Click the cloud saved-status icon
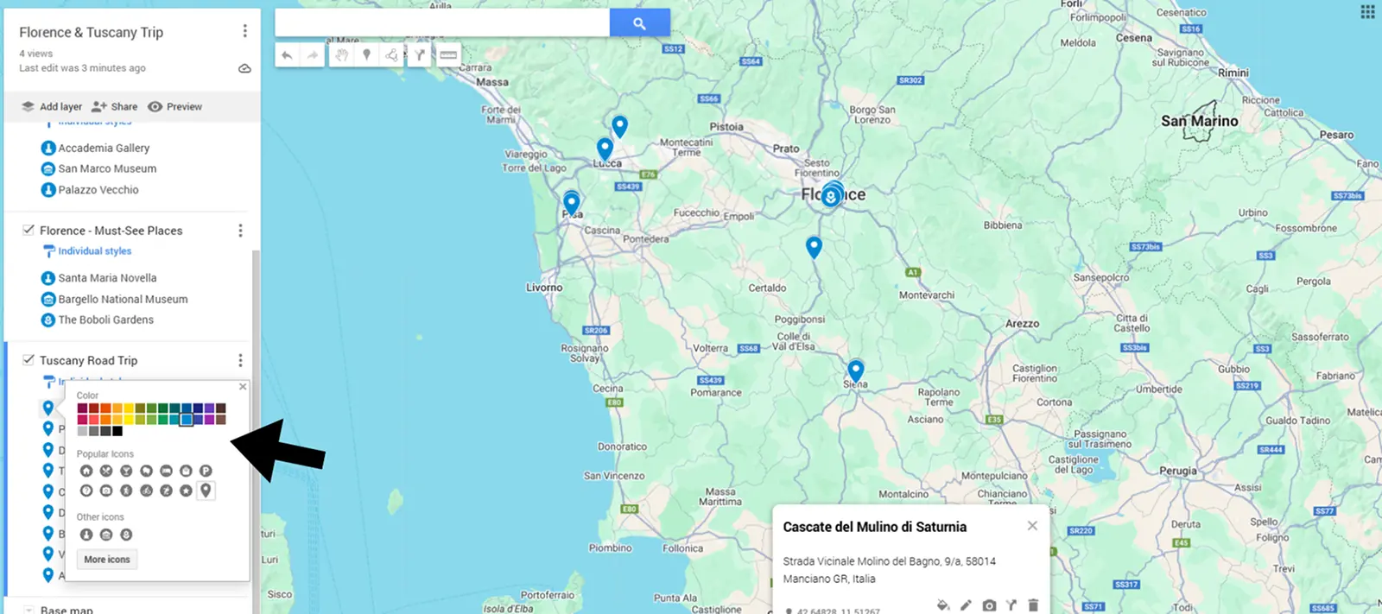 pyautogui.click(x=244, y=68)
